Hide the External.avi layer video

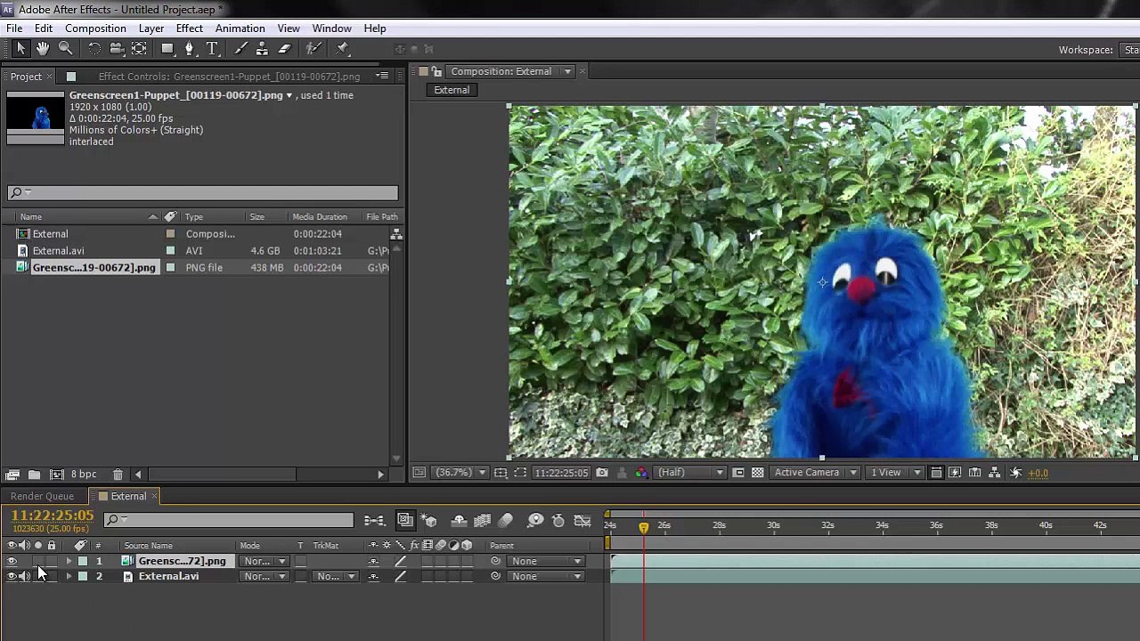[12, 577]
